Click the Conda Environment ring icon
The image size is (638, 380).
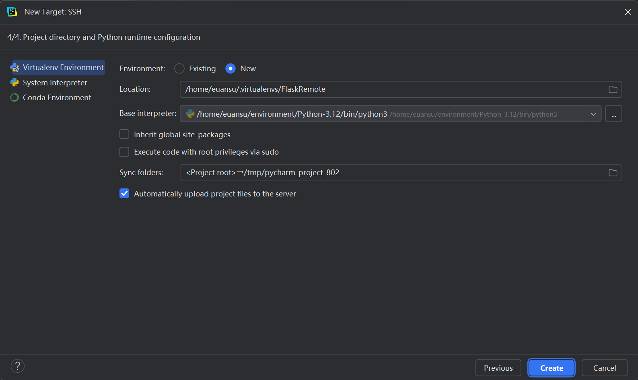tap(14, 98)
